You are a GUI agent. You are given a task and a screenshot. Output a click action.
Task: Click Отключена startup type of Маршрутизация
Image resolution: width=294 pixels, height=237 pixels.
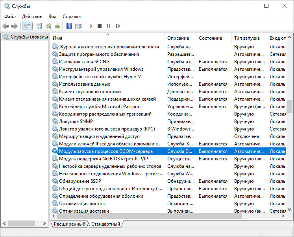click(x=246, y=136)
